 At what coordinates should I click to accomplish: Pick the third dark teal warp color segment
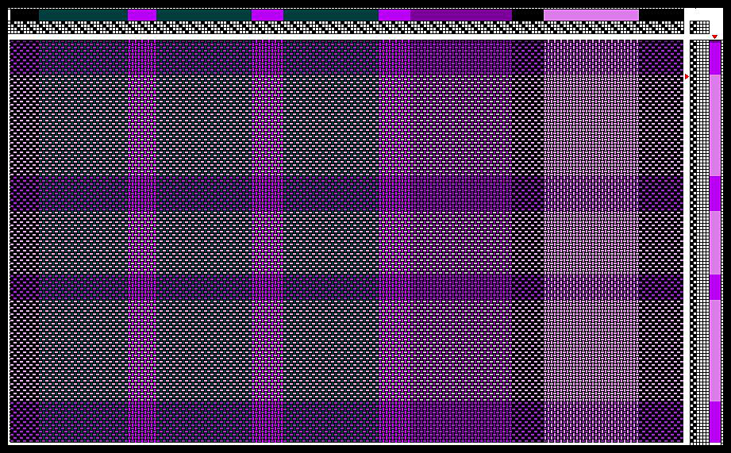(x=331, y=15)
